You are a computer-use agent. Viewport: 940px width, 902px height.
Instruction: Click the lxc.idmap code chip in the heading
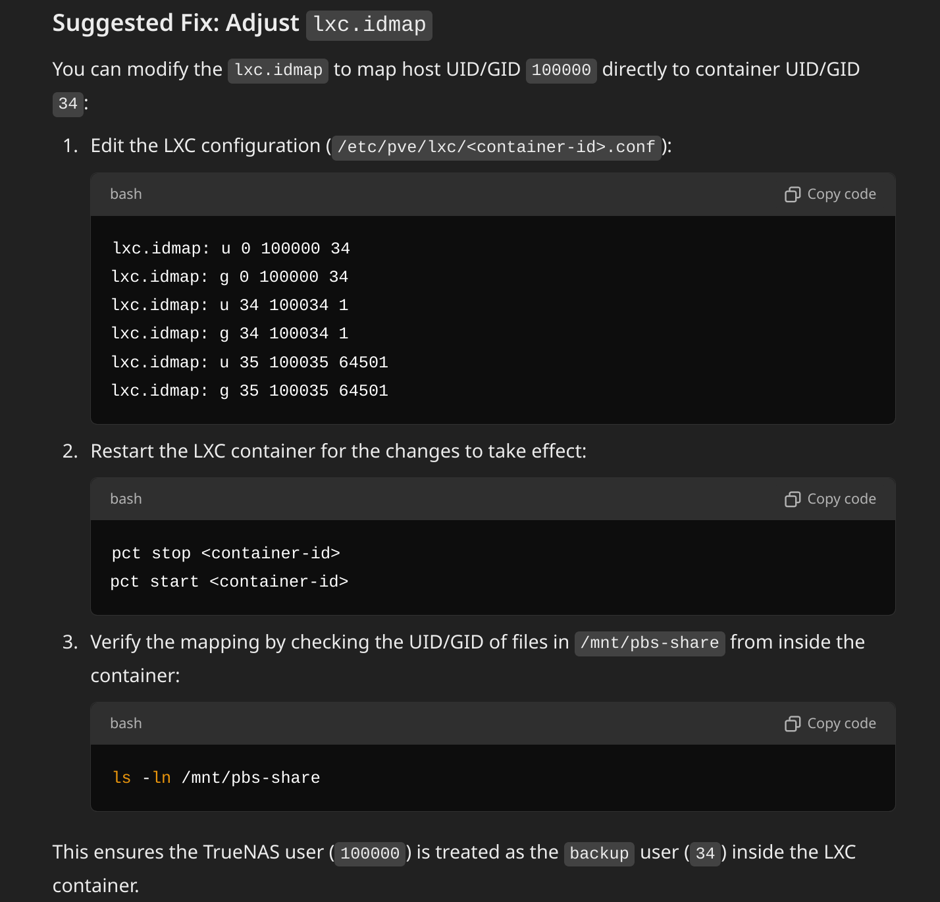coord(369,25)
